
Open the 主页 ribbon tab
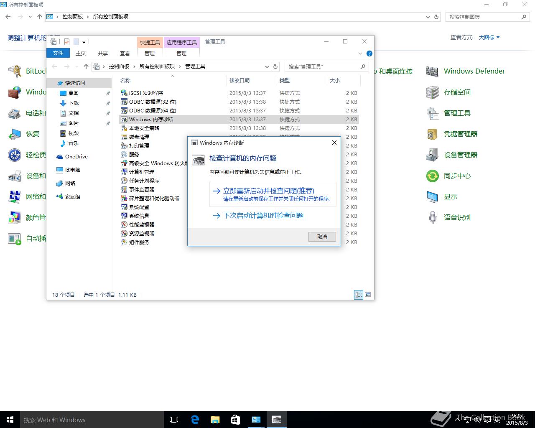(81, 53)
